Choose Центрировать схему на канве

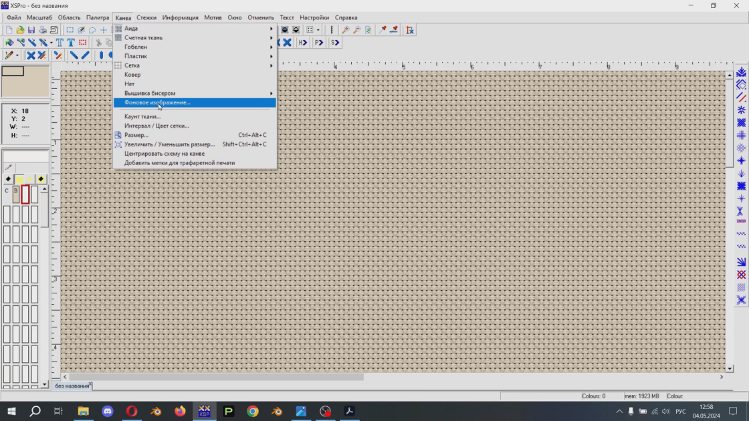(x=195, y=154)
